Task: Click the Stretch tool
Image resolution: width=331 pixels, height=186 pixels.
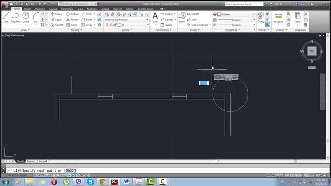Action: (57, 25)
